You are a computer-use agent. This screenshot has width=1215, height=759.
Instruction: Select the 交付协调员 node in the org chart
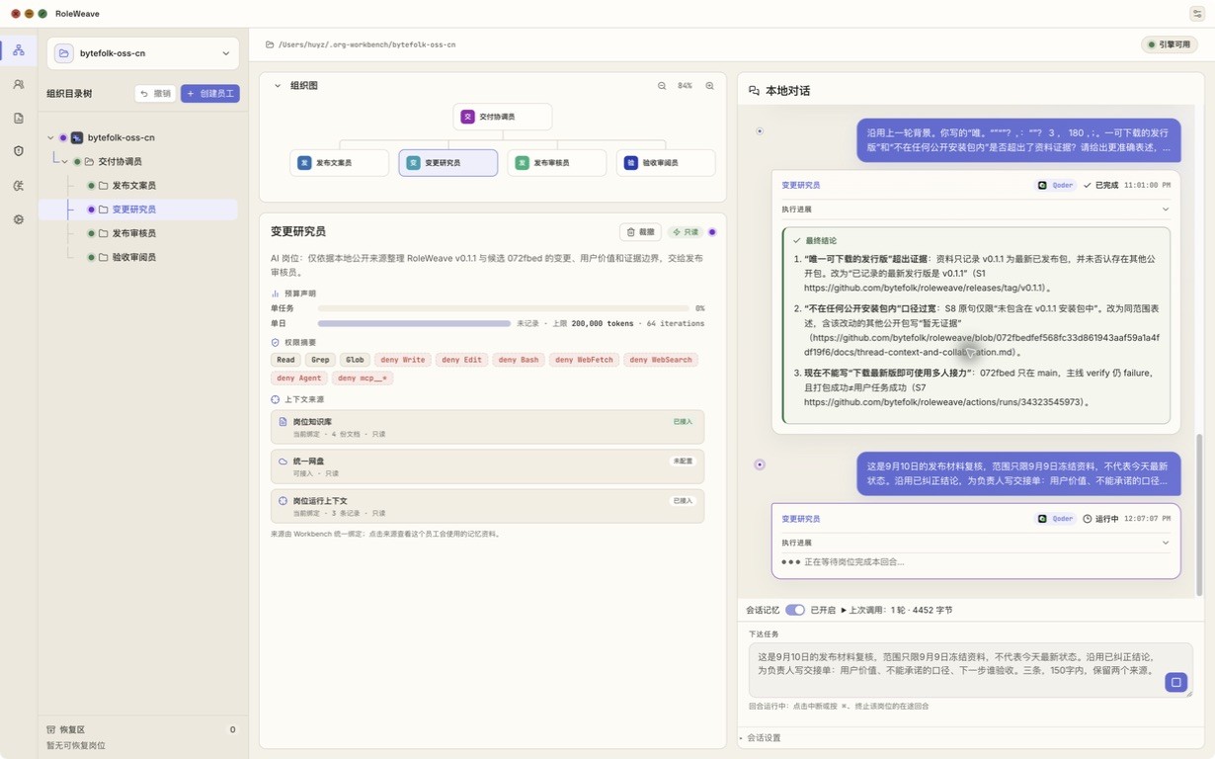502,117
